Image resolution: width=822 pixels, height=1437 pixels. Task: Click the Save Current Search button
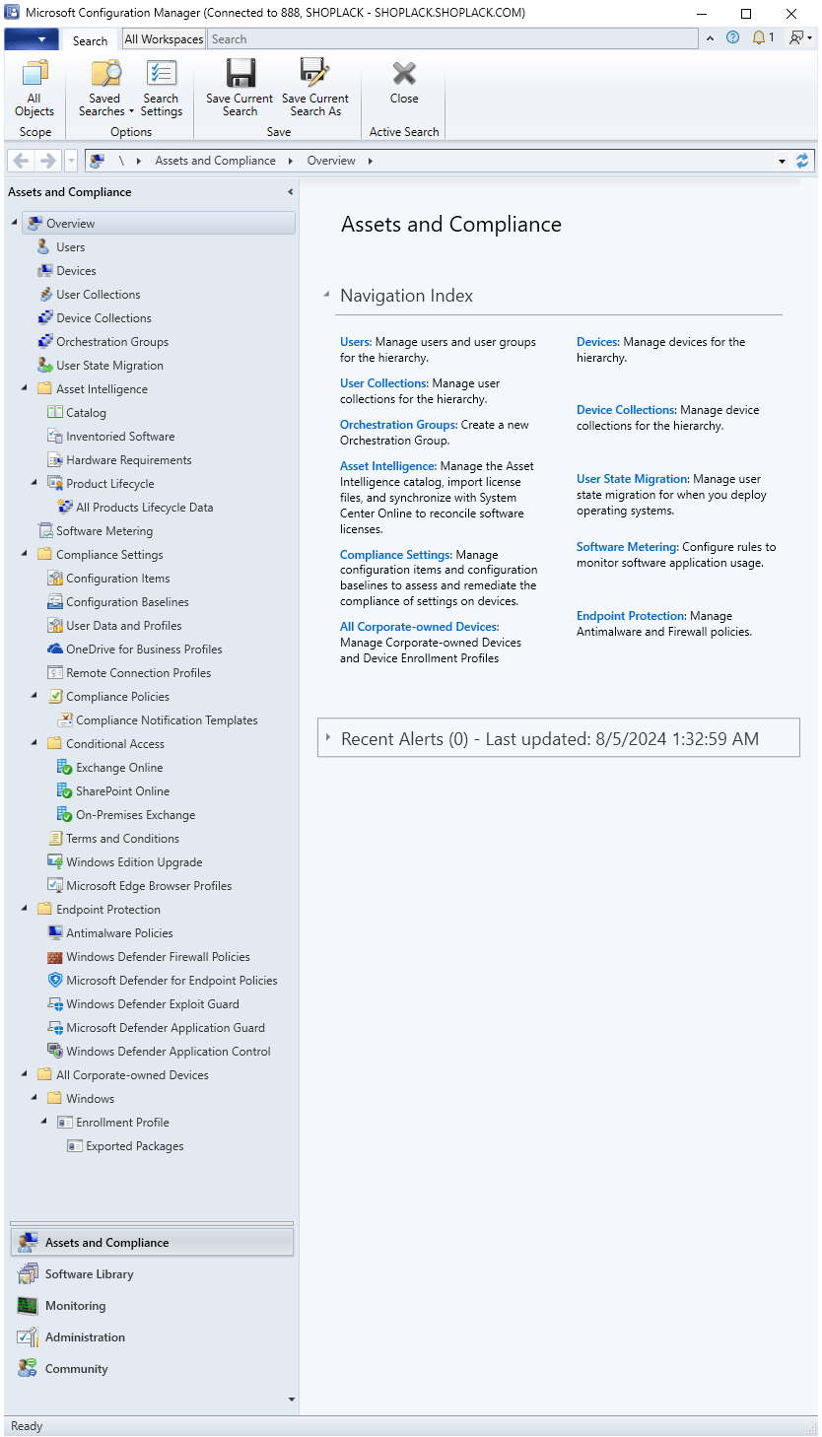240,89
